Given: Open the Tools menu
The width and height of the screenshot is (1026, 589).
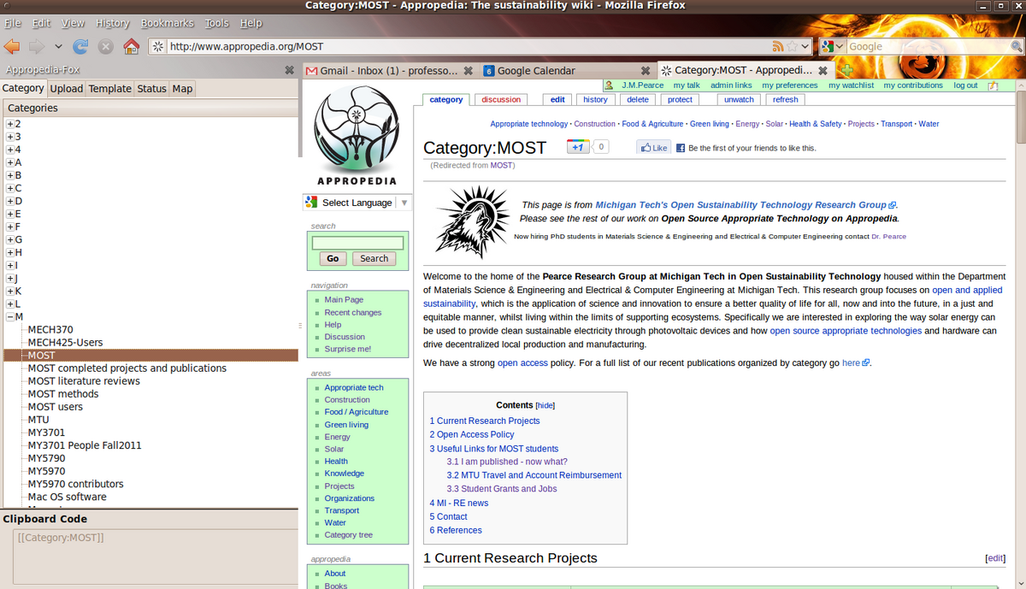Looking at the screenshot, I should pyautogui.click(x=217, y=23).
